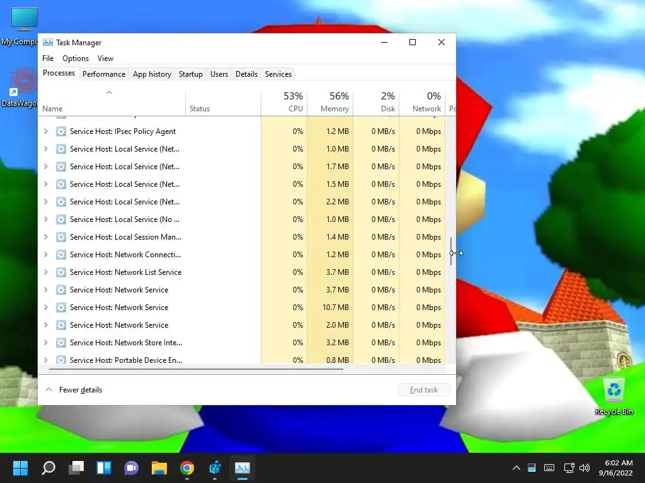Expand Service Host: Local Service (No ...
This screenshot has width=645, height=483.
click(x=45, y=219)
